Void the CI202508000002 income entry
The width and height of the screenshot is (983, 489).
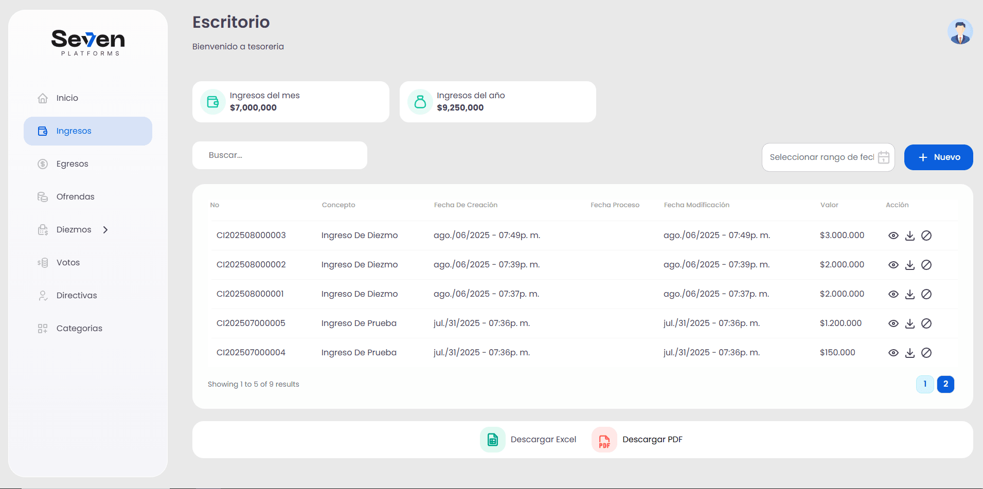click(x=926, y=265)
